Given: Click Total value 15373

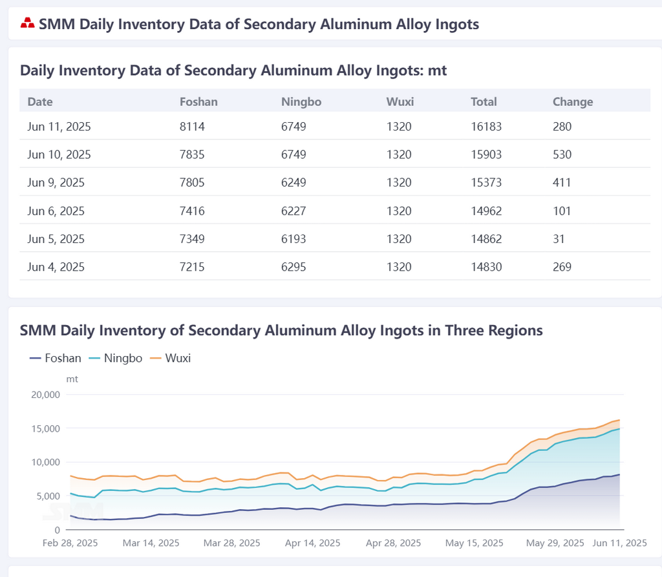Looking at the screenshot, I should pos(486,183).
